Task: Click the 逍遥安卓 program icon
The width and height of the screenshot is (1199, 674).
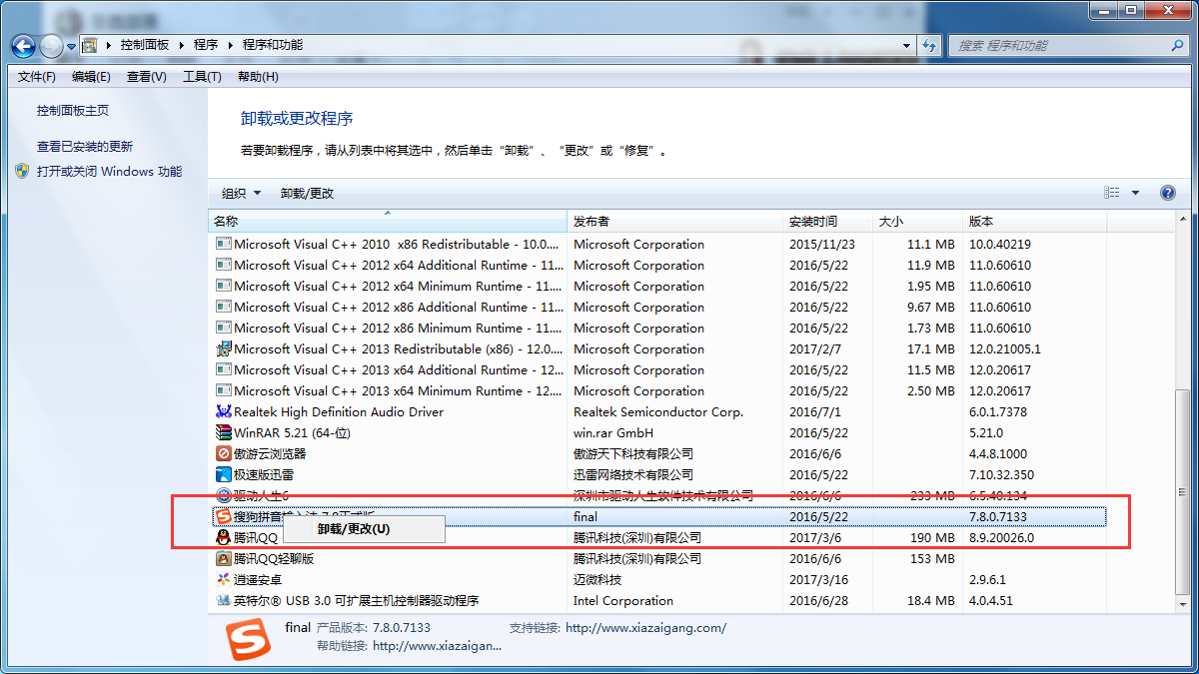Action: pyautogui.click(x=224, y=579)
